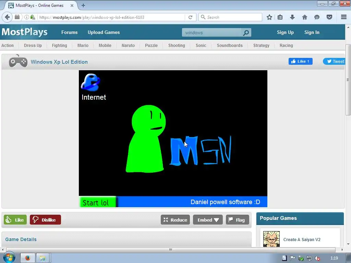The height and width of the screenshot is (263, 351).
Task: Flag this game
Action: (237, 220)
